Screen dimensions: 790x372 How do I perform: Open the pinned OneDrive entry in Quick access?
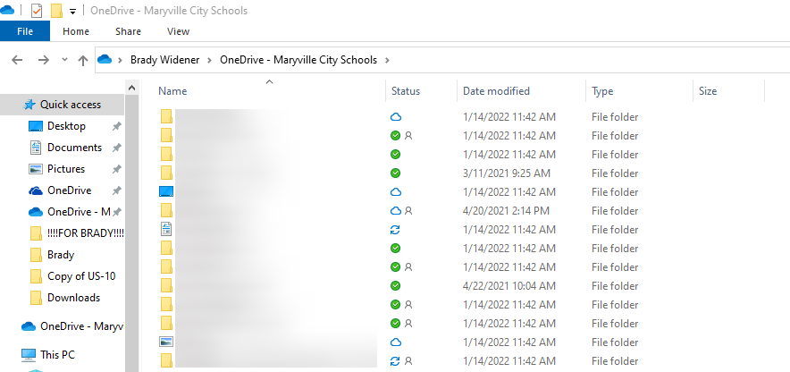[x=69, y=190]
